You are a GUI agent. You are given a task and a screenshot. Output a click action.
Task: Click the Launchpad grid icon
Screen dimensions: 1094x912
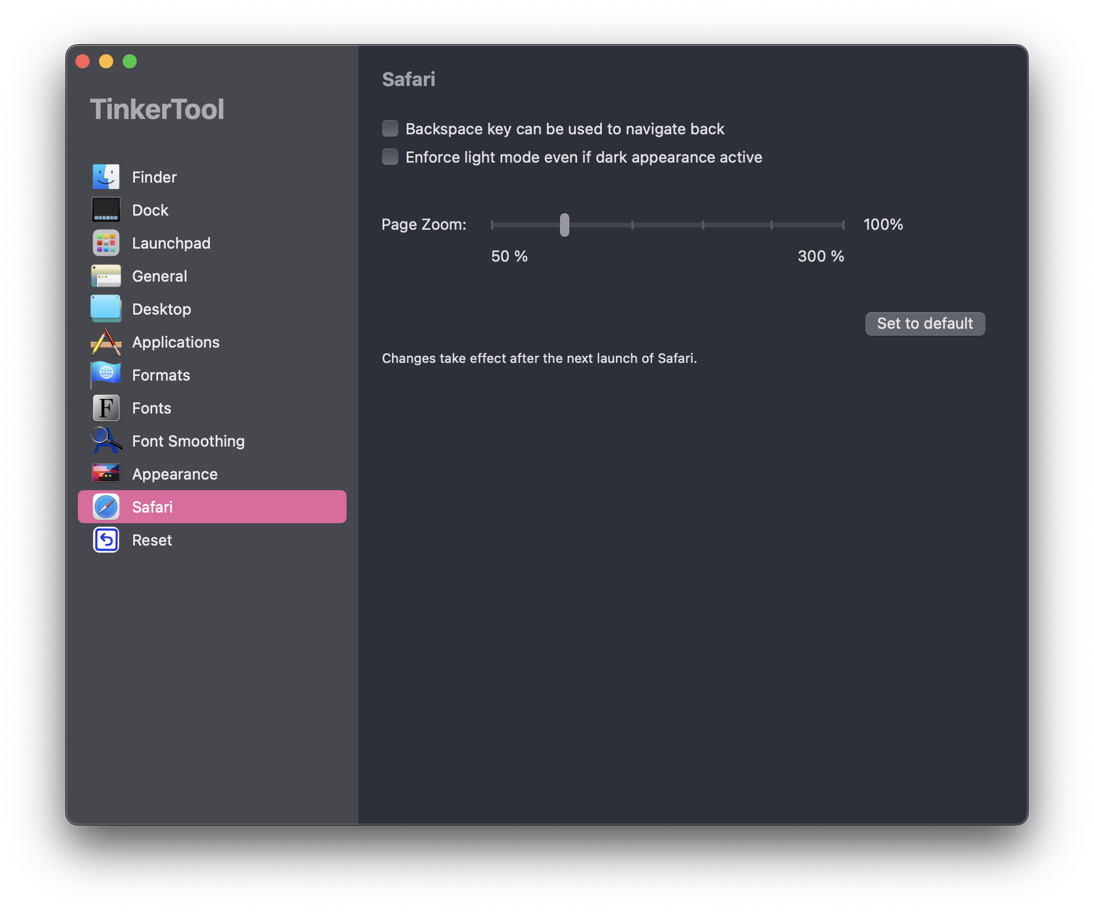click(106, 243)
